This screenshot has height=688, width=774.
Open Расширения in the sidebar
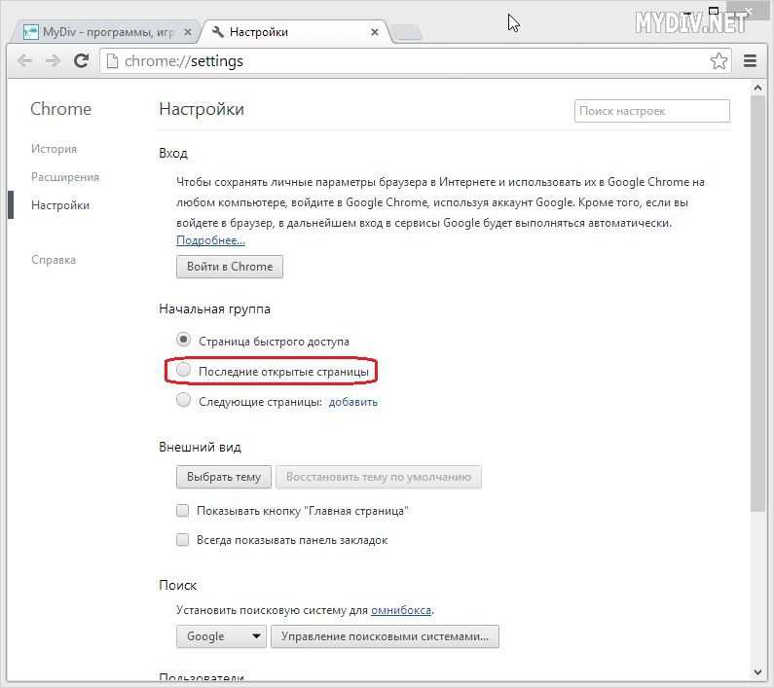click(x=64, y=177)
